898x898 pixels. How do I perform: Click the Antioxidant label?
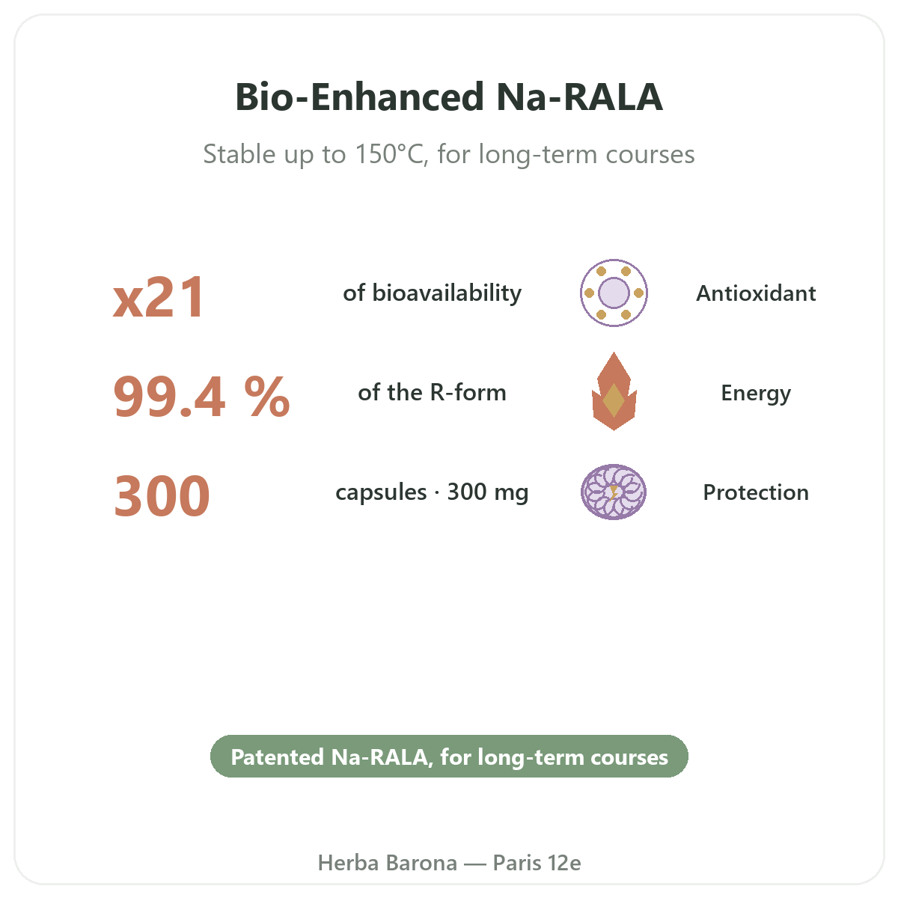click(x=756, y=293)
